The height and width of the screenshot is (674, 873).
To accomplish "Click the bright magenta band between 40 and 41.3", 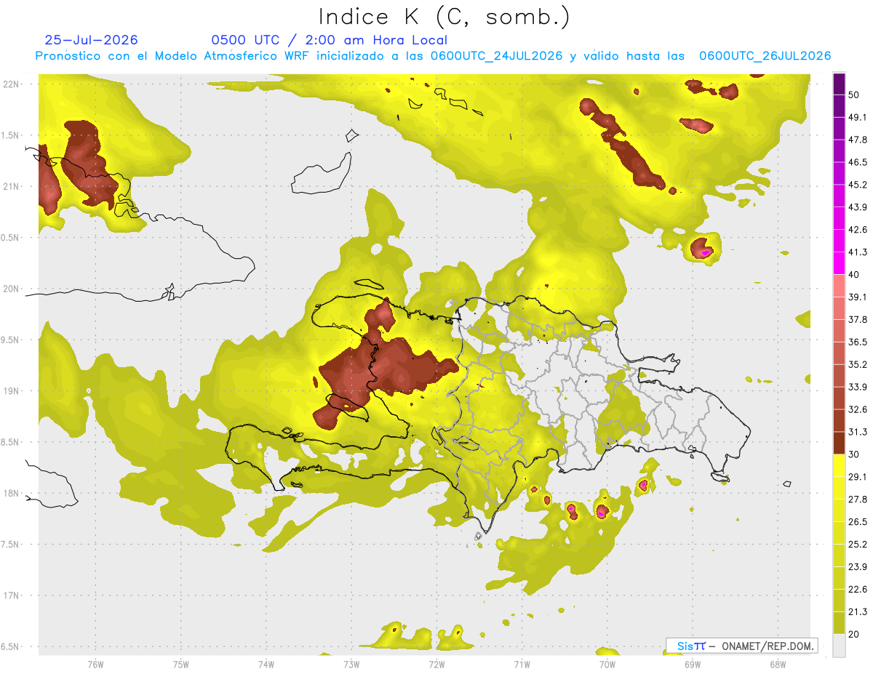I will coord(839,263).
